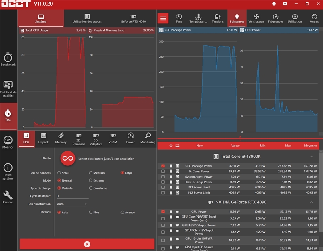Switch to the GeForce RTX 4090 tab
Screen dimensions: 323x251
(133, 18)
